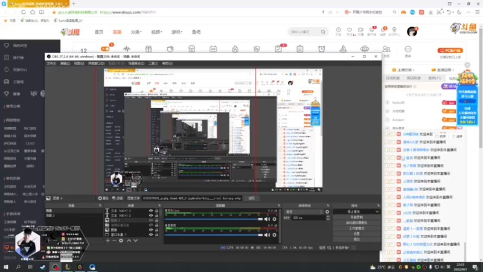This screenshot has height=272, width=483.
Task: Open Douyu 分类 dropdown in navigation
Action: [136, 32]
